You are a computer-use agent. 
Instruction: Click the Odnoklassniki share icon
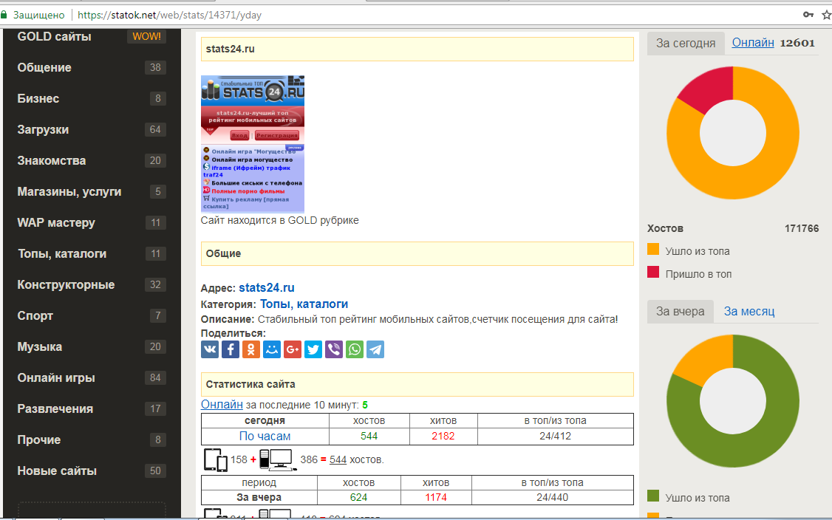pos(251,349)
